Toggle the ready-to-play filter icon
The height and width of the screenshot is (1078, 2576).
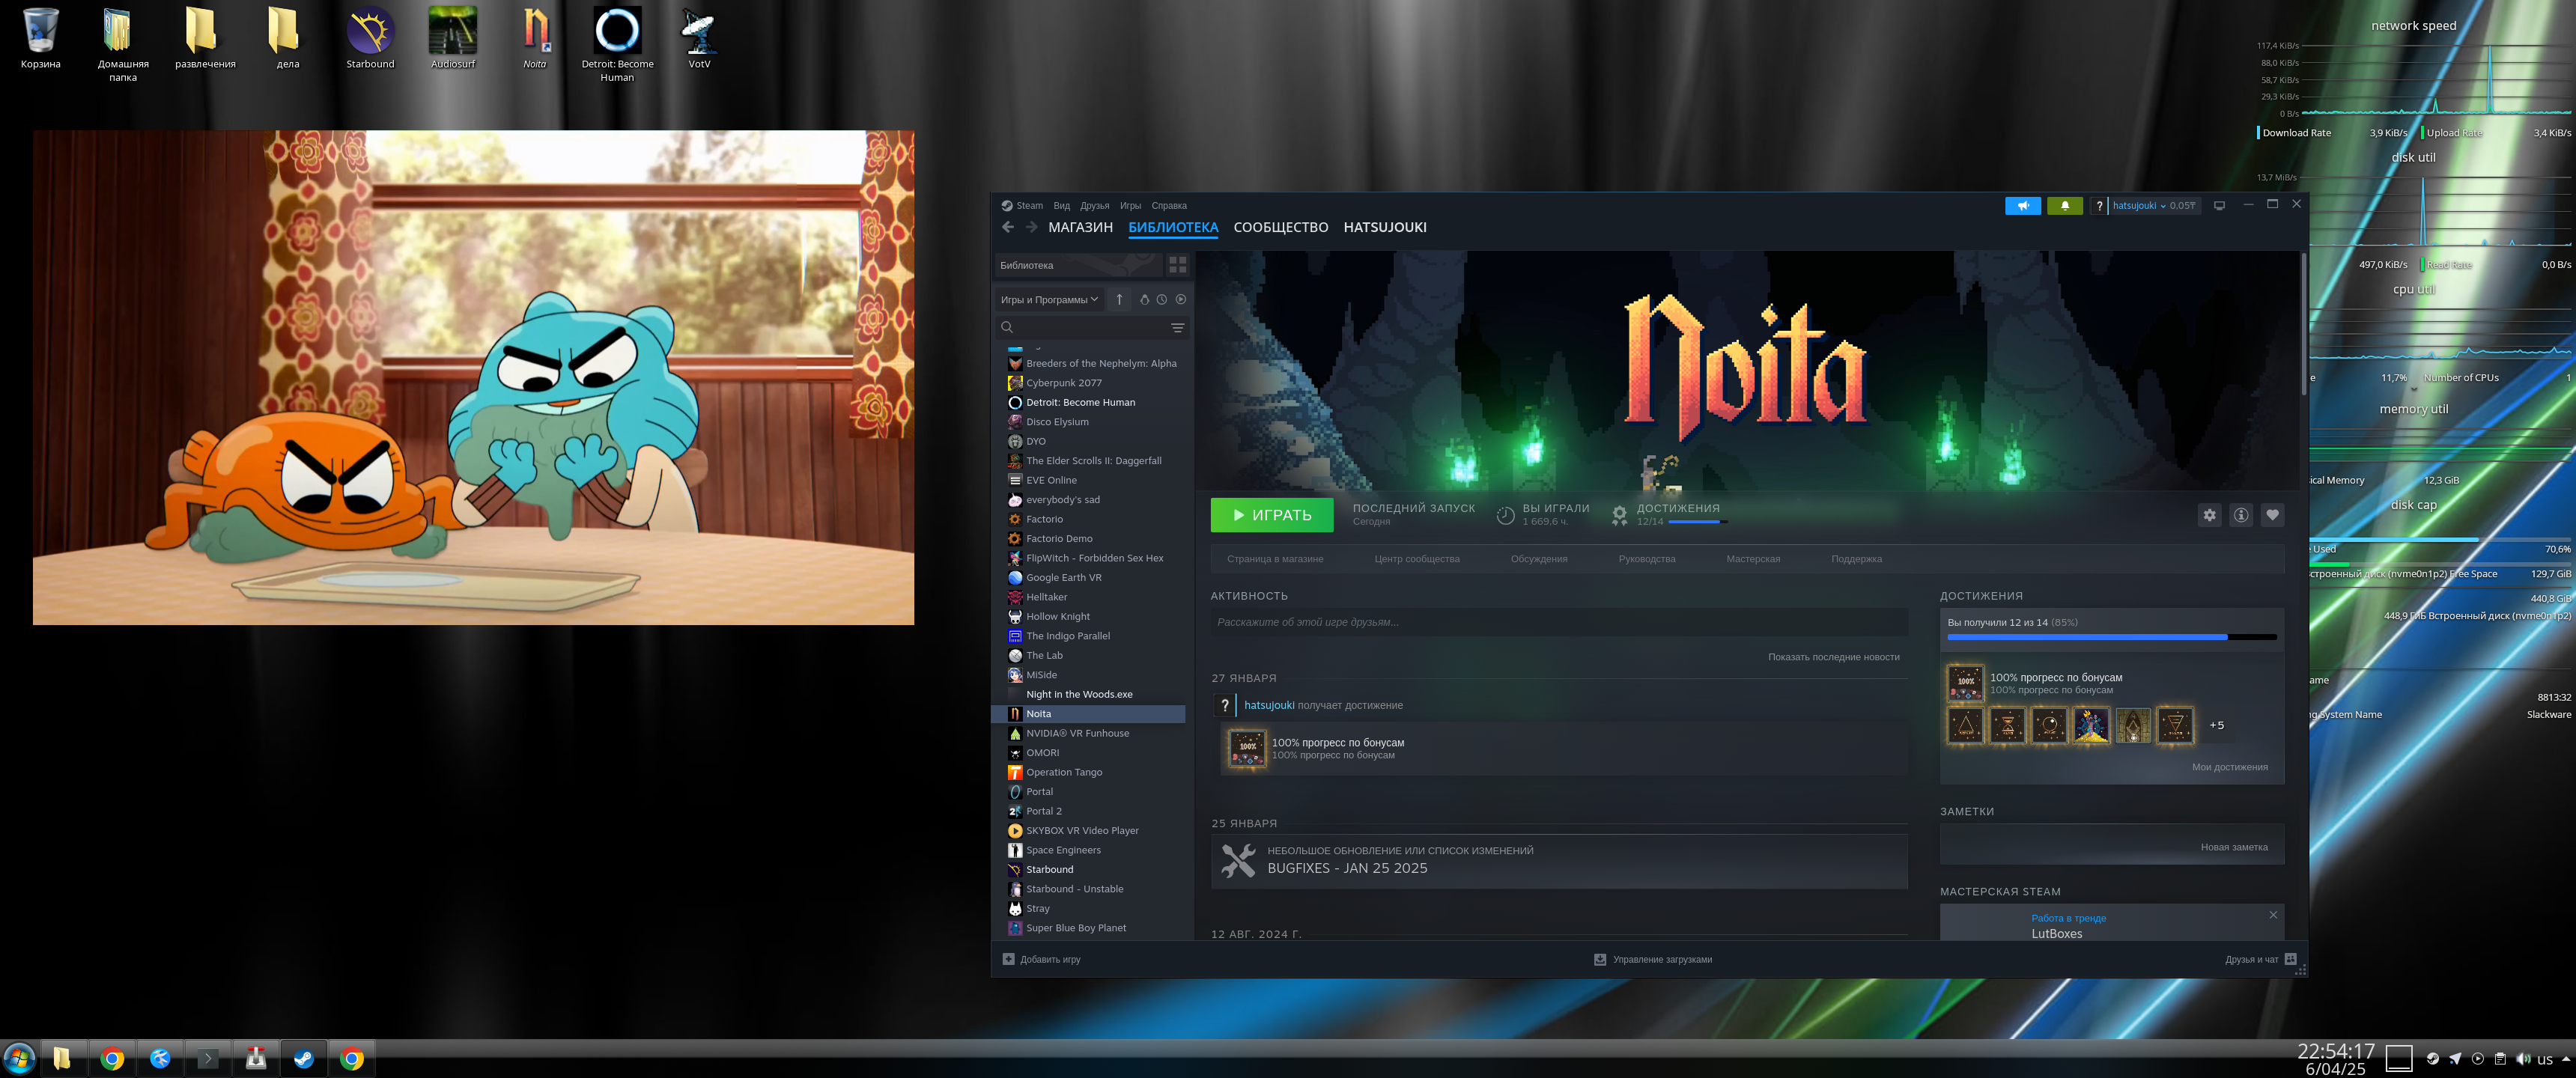pos(1180,299)
